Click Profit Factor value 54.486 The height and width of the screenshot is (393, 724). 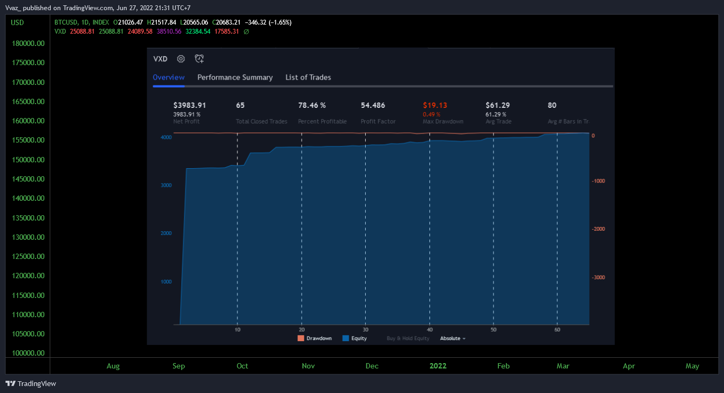pos(373,105)
